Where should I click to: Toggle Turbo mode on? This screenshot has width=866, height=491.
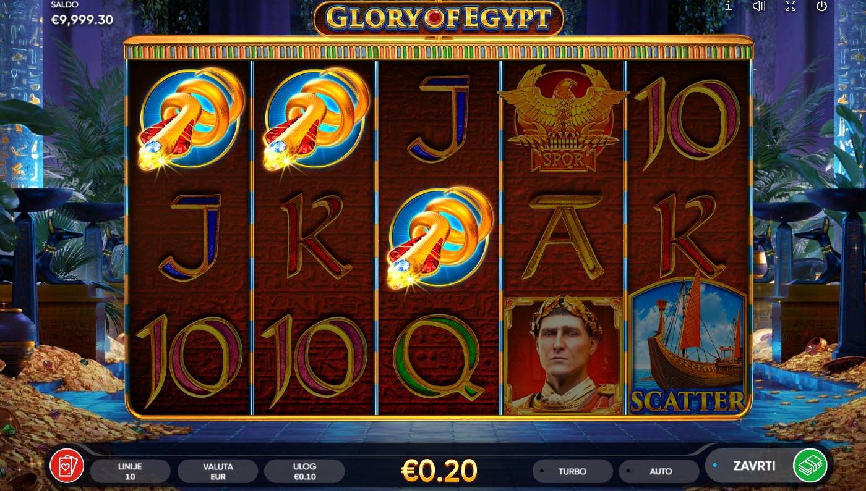click(572, 471)
